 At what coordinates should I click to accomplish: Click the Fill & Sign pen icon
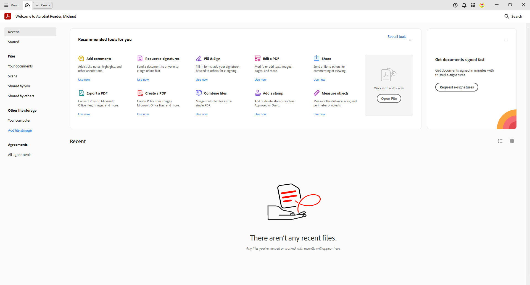[x=199, y=58]
